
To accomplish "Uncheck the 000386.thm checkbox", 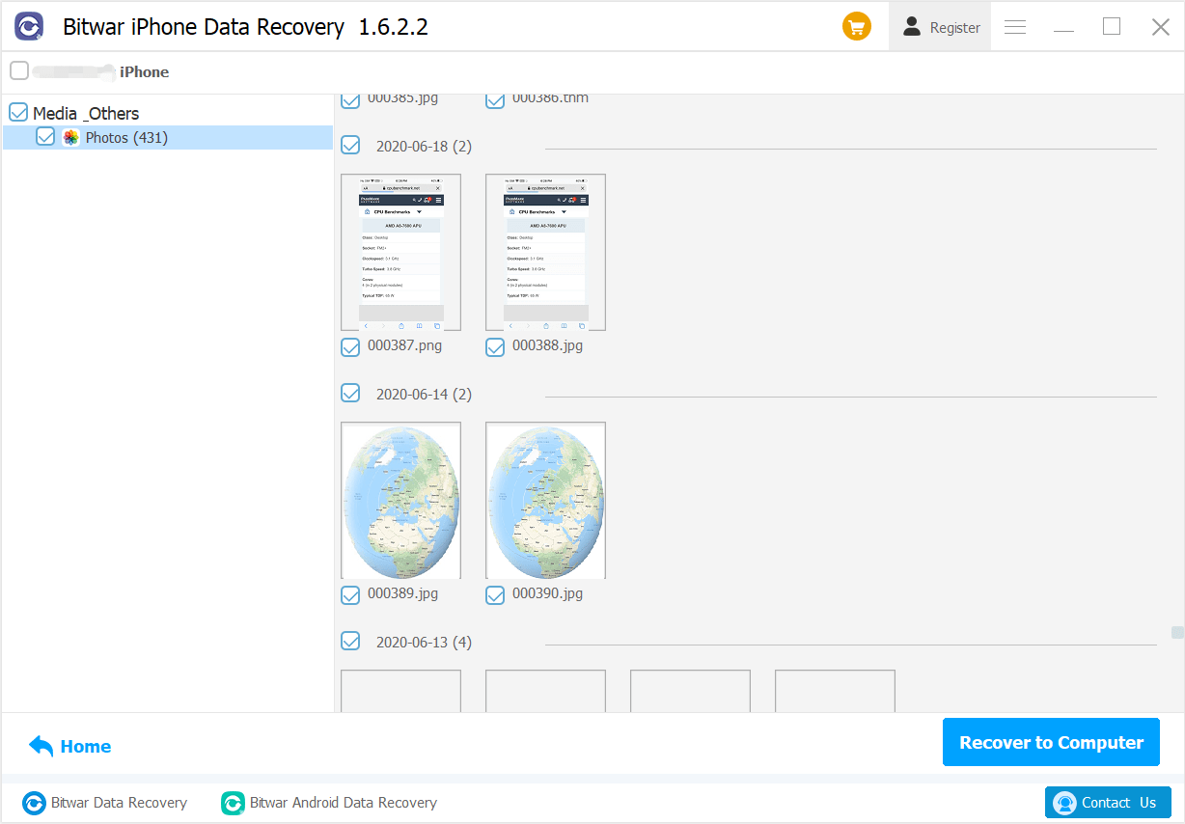I will (x=495, y=98).
